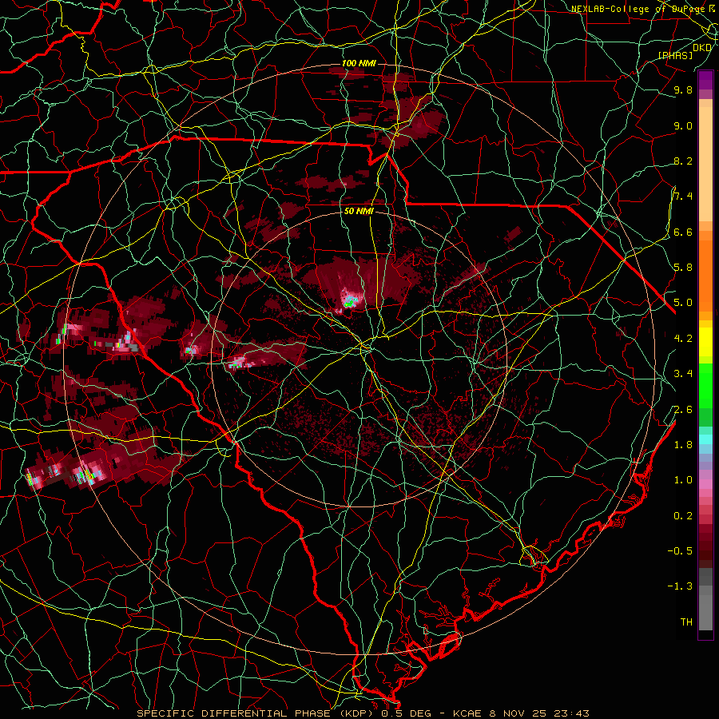This screenshot has width=719, height=719.
Task: Select the orange swatch in the color bar
Action: click(x=705, y=276)
